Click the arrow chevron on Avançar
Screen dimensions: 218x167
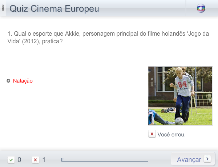coord(207,159)
